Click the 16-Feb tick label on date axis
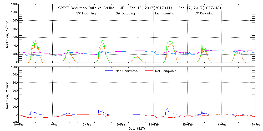263x131 pixels. pos(221,125)
